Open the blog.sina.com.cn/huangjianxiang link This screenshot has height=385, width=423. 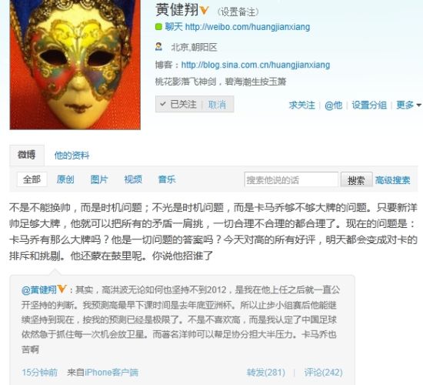tap(255, 65)
